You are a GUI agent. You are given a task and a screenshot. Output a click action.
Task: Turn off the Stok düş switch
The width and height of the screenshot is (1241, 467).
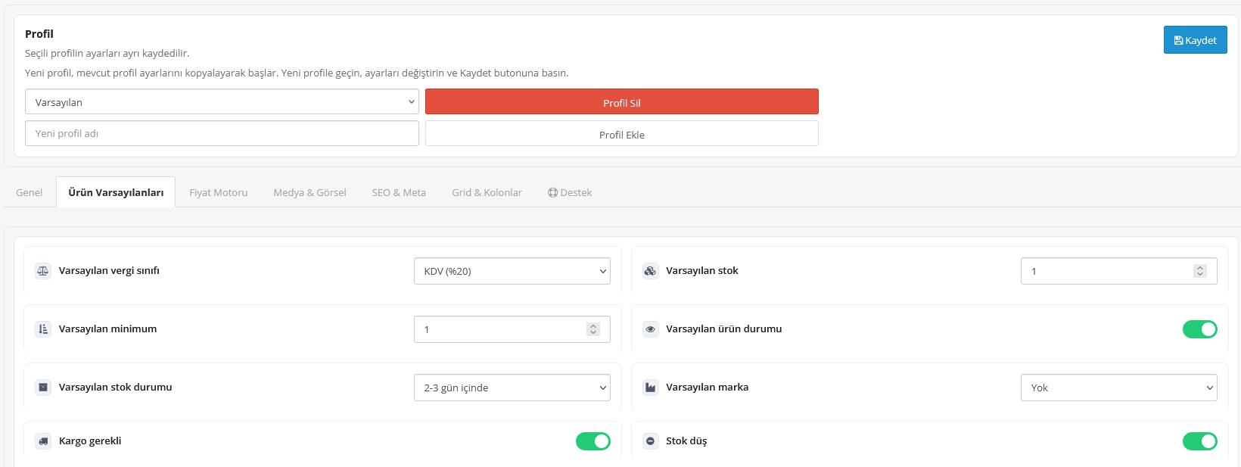[x=1200, y=441]
